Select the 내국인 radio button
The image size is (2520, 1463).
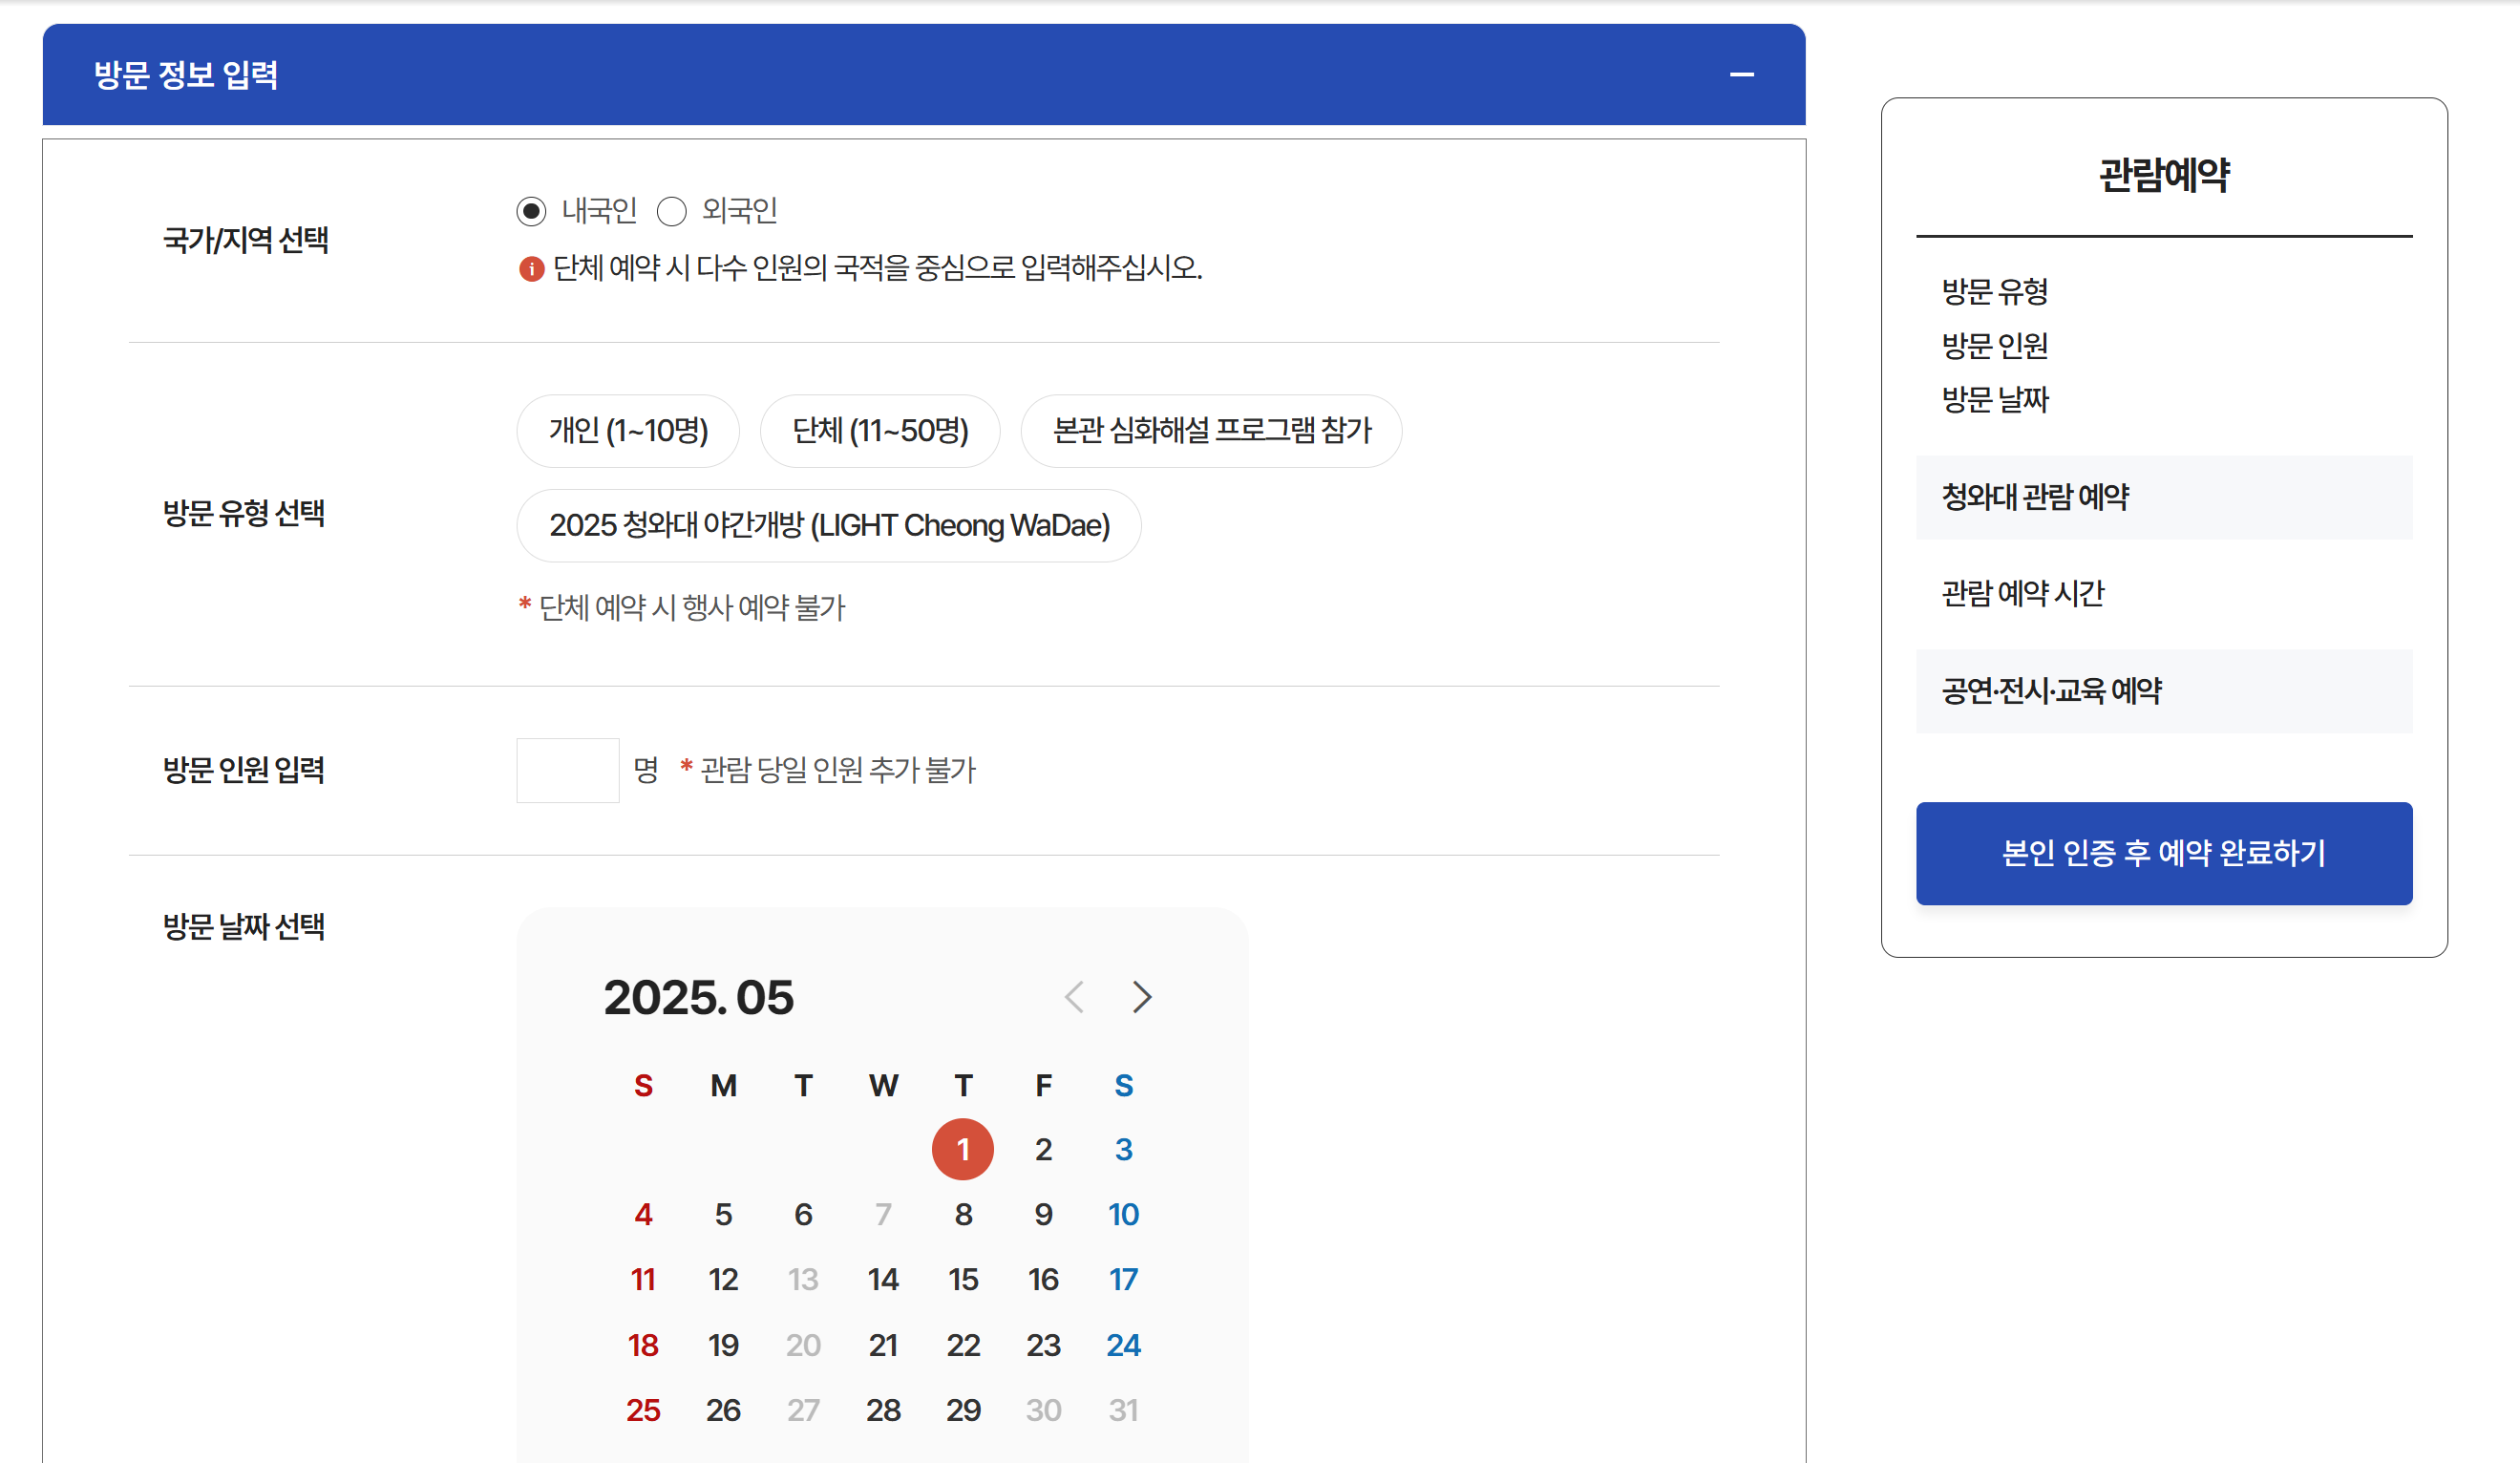(532, 211)
